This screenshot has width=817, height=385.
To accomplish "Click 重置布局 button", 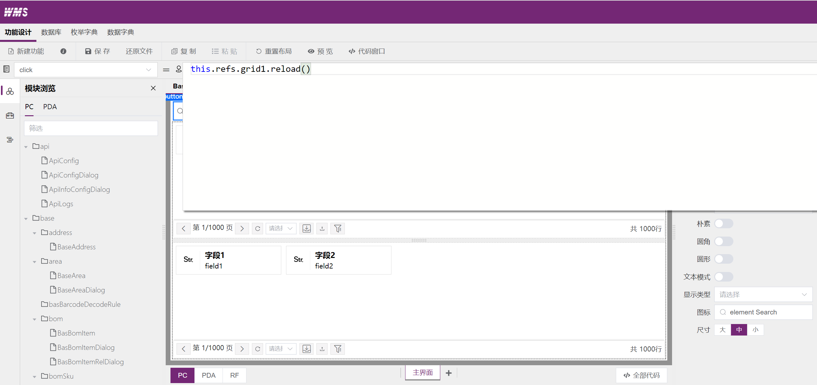I will [x=274, y=51].
